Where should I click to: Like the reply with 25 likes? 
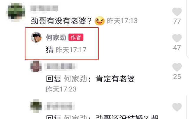(x=177, y=67)
